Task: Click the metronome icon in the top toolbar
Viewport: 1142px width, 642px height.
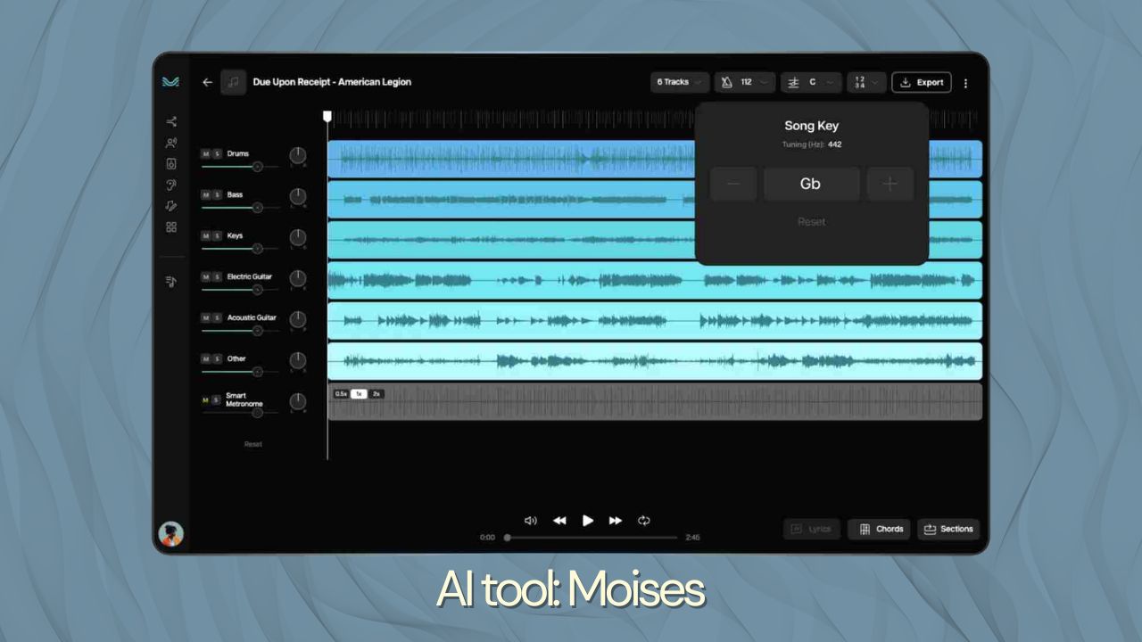Action: pos(726,82)
